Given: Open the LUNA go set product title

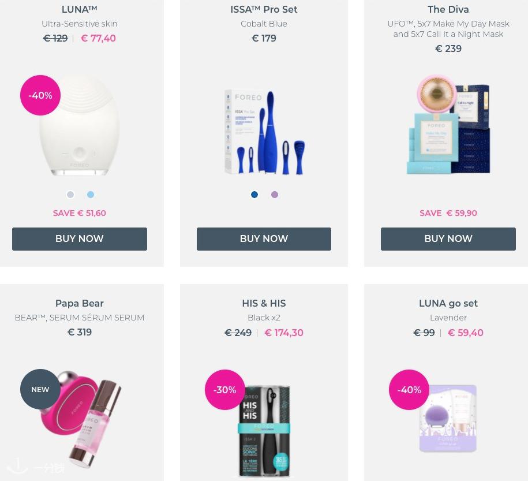Looking at the screenshot, I should click(x=448, y=303).
